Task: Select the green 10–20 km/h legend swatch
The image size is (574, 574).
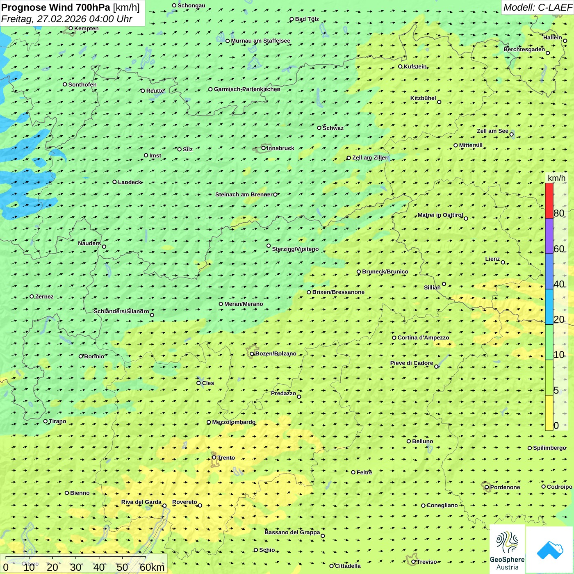Action: click(x=549, y=342)
